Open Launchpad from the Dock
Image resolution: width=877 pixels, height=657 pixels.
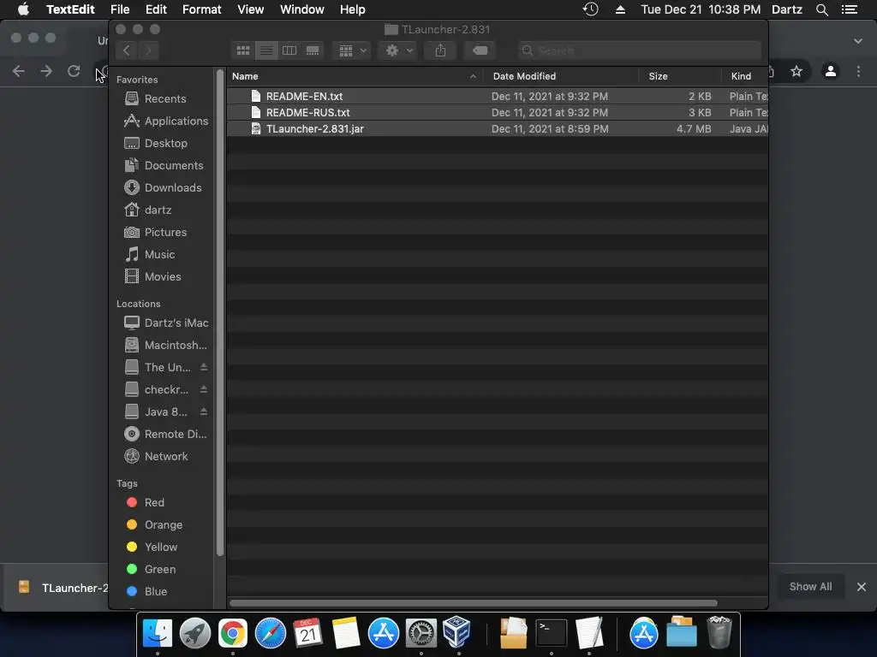coord(195,634)
